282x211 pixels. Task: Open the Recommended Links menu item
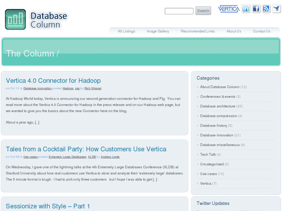pyautogui.click(x=198, y=31)
